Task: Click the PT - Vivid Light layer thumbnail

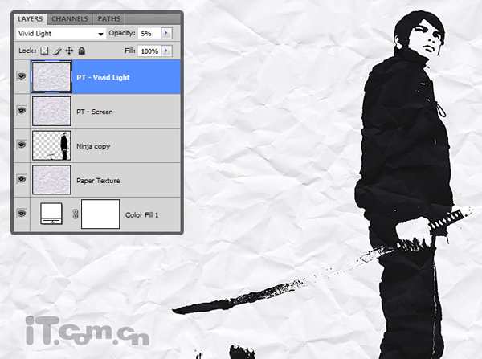Action: point(51,76)
